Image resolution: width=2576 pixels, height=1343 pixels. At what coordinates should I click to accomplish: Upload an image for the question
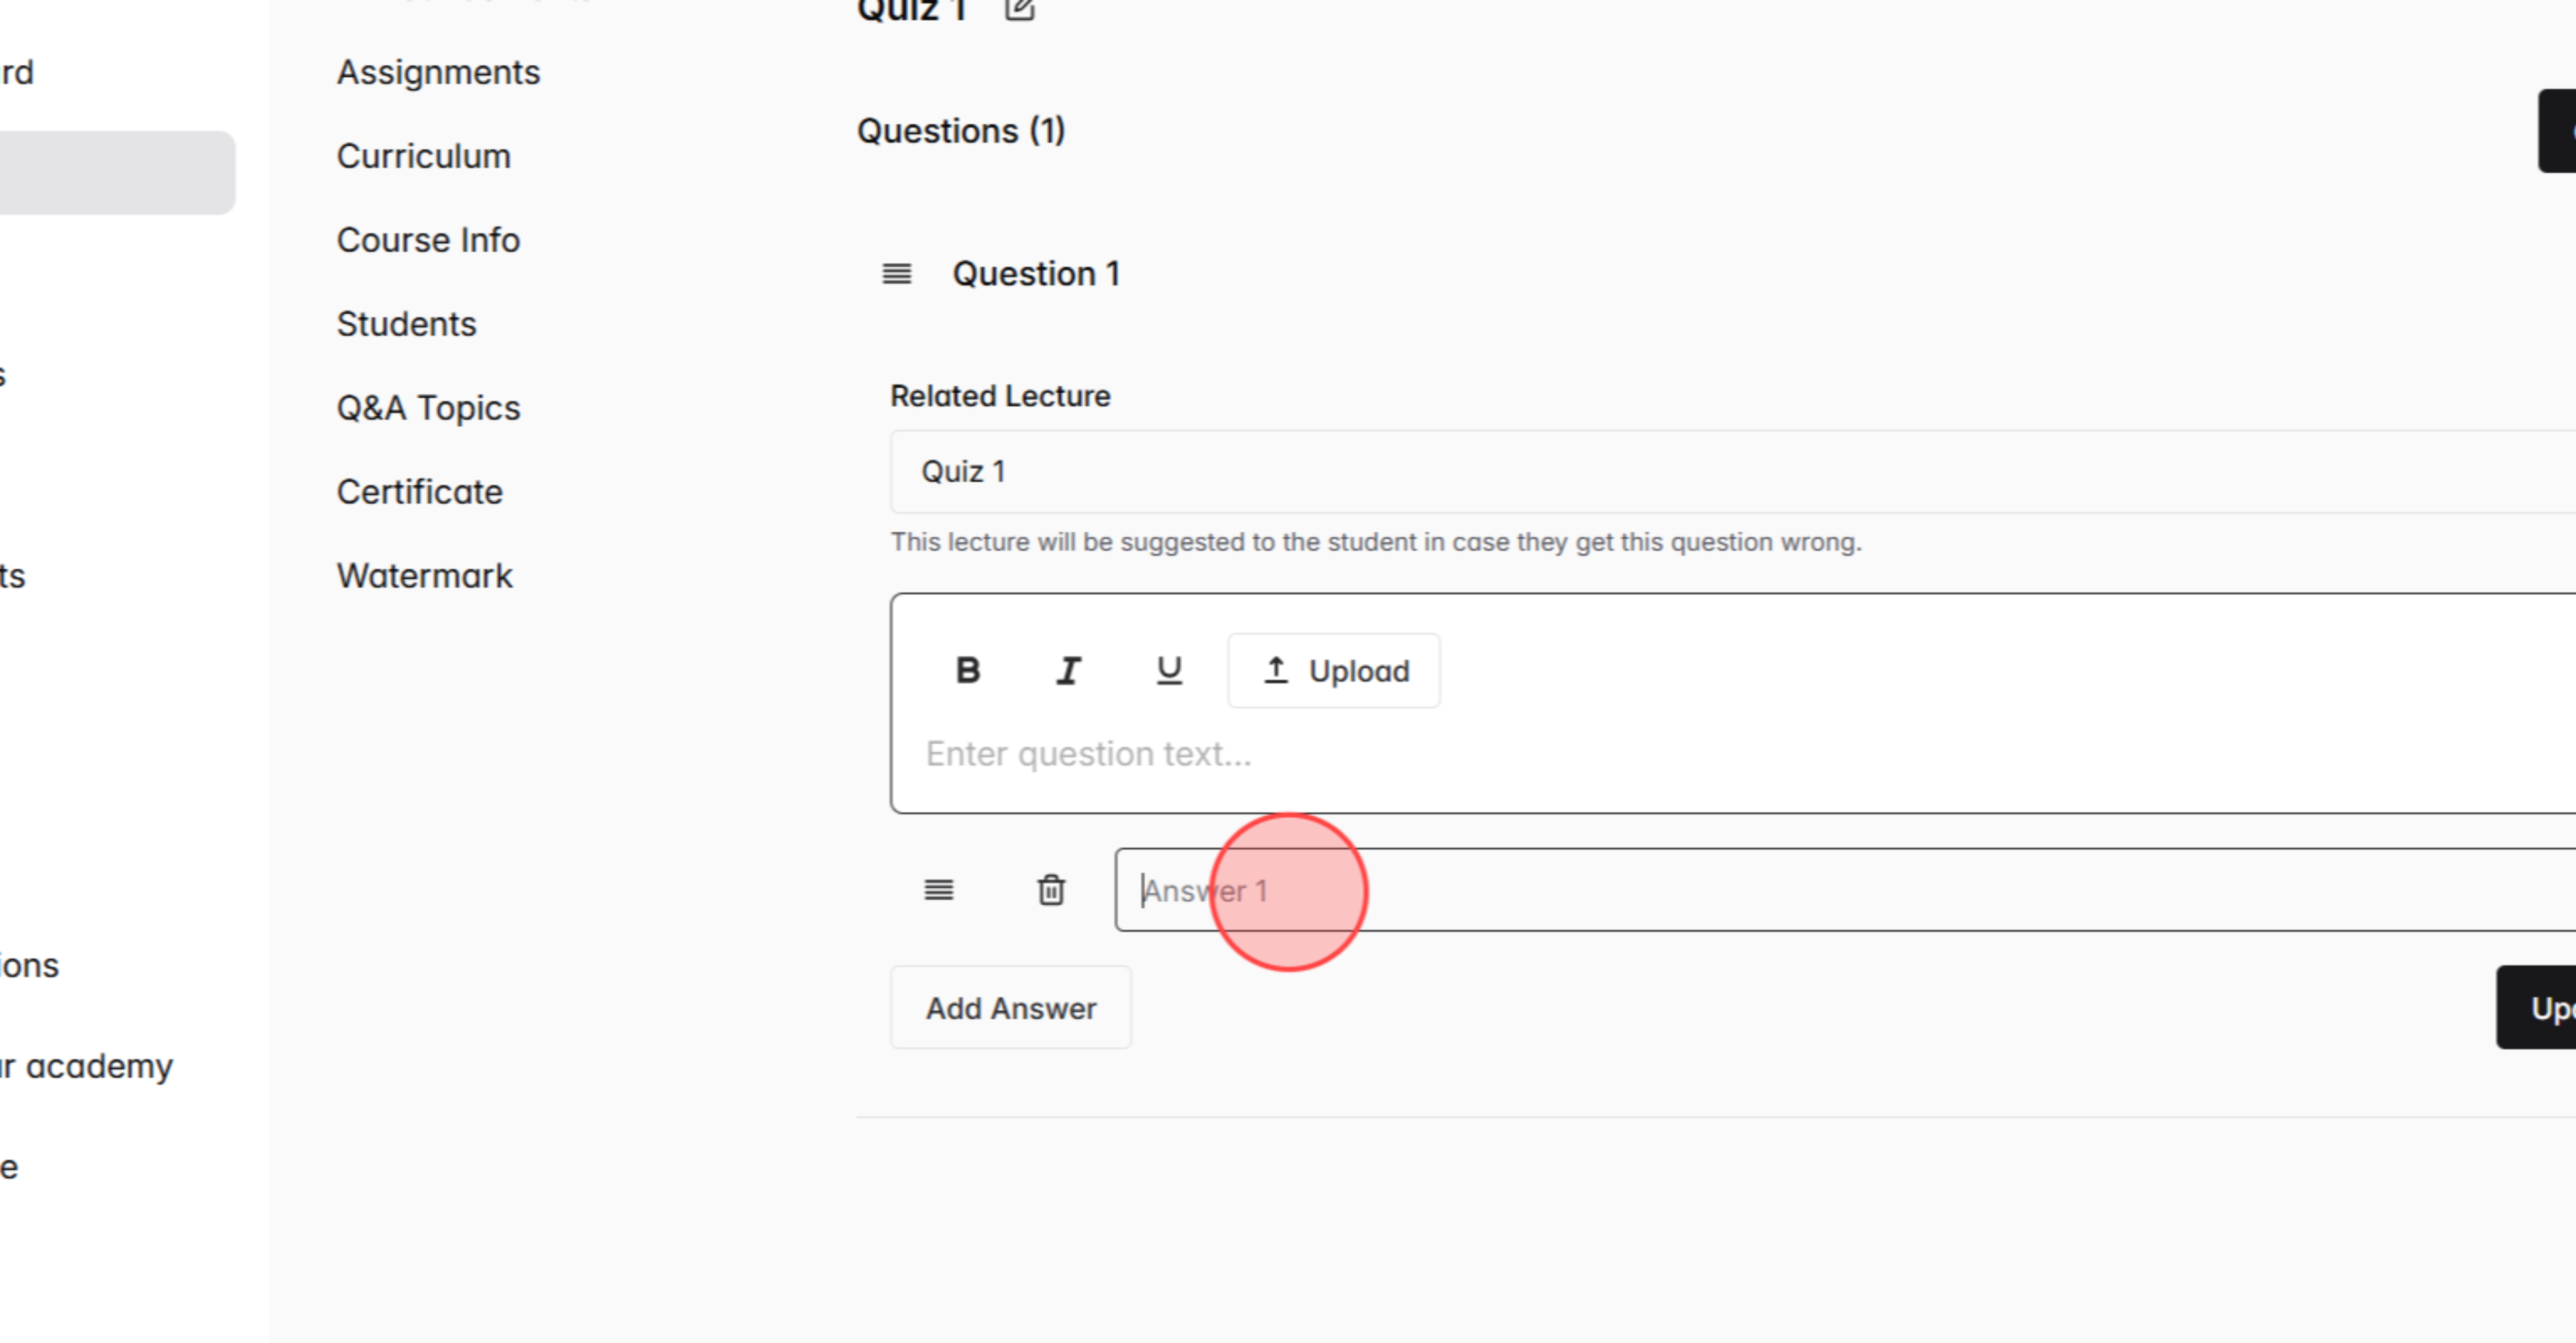(x=1333, y=670)
